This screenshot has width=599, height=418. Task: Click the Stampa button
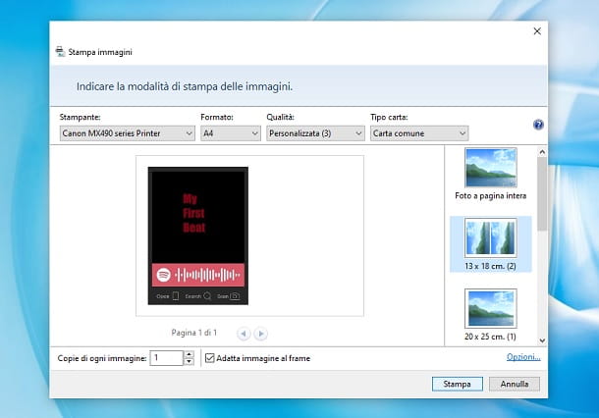point(458,384)
